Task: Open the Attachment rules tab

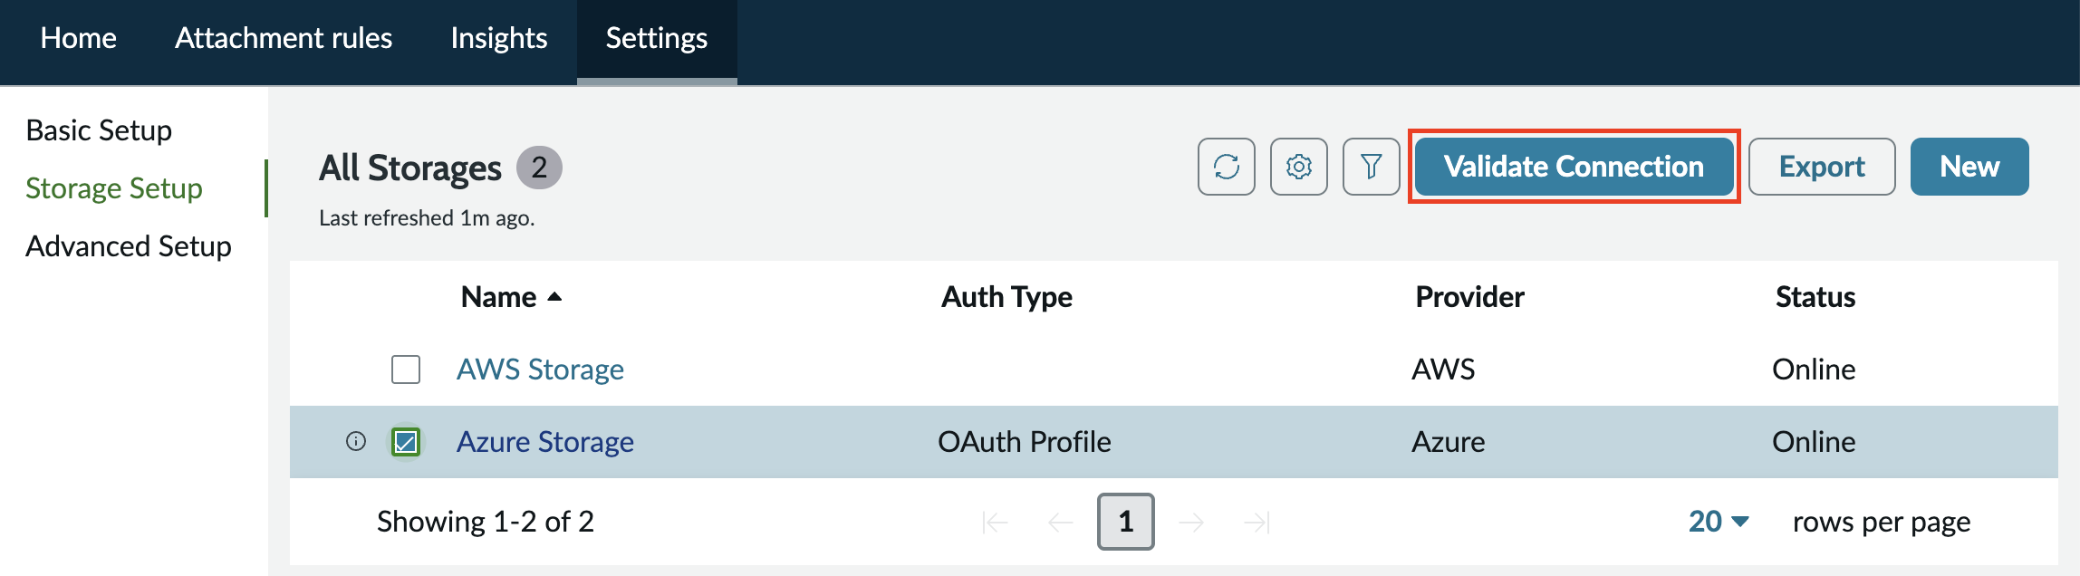Action: [x=284, y=38]
